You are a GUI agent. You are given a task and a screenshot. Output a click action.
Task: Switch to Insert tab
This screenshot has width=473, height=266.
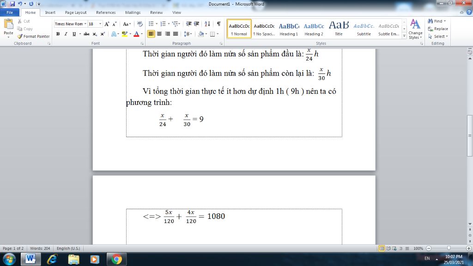pos(50,12)
